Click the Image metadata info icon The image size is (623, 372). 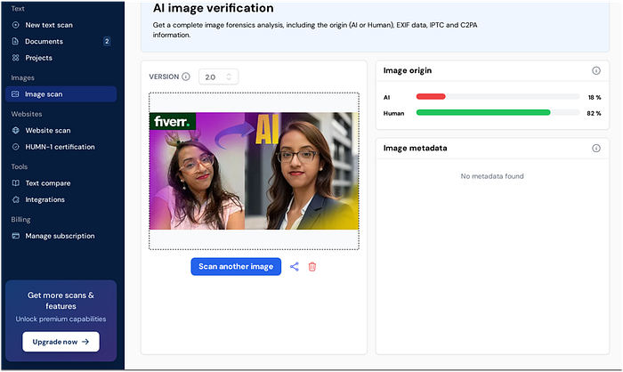pos(596,148)
